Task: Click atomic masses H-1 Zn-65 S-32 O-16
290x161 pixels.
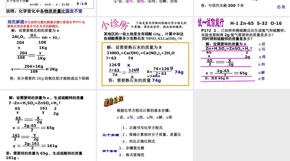Action: coord(256,23)
